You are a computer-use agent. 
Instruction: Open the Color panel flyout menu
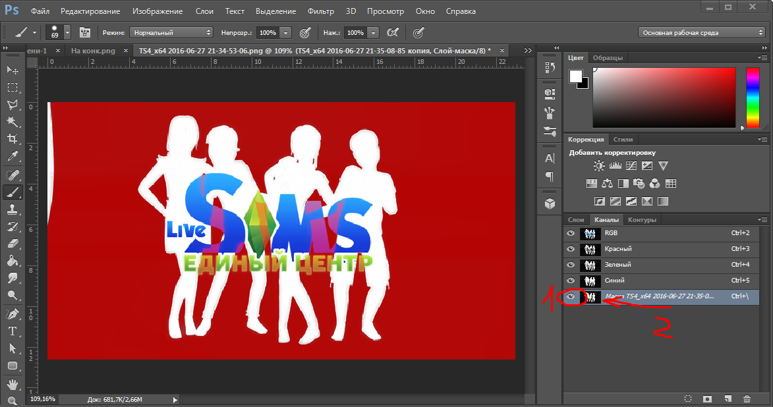tap(762, 58)
